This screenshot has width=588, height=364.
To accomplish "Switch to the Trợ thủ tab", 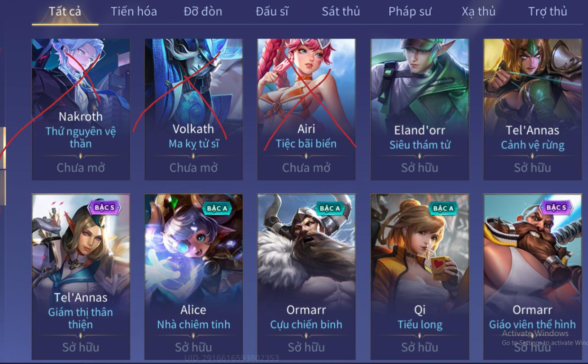I will [548, 11].
